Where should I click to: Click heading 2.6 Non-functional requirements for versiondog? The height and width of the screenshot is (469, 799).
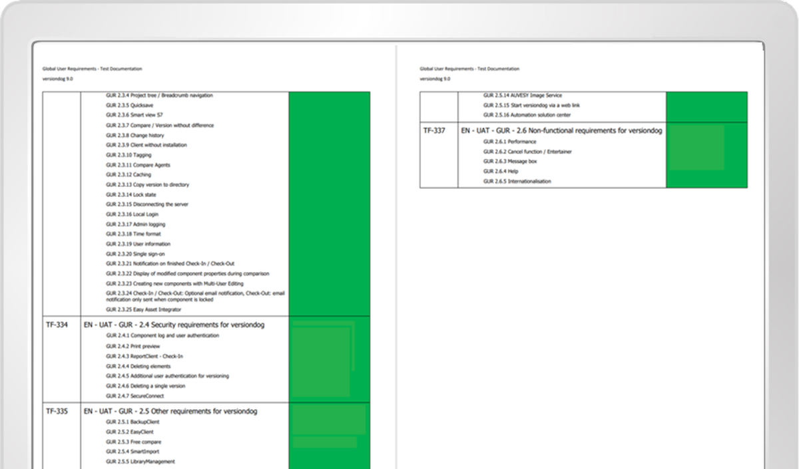(562, 131)
